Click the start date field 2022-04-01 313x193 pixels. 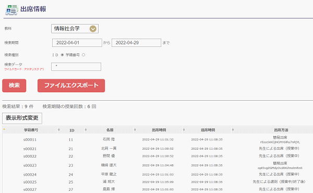77,43
